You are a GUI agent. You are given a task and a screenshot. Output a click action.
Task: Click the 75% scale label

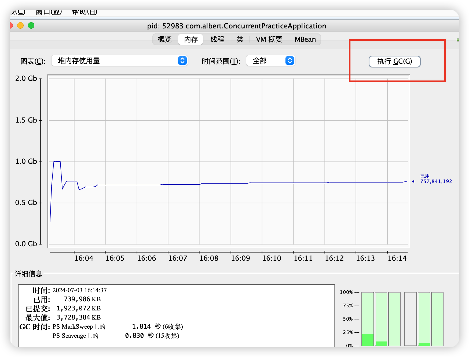(348, 306)
